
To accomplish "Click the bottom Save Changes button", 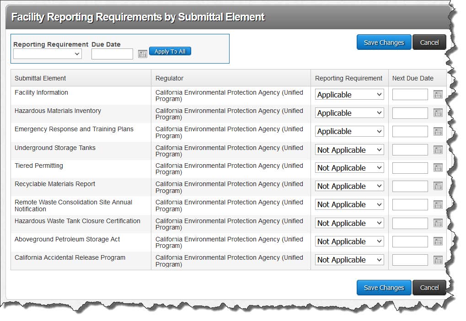I will pos(384,288).
